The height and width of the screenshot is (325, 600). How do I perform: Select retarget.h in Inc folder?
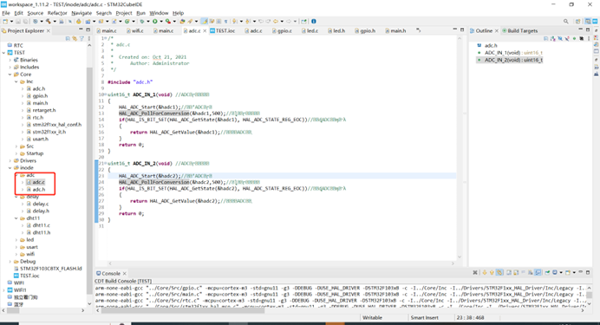(41, 110)
